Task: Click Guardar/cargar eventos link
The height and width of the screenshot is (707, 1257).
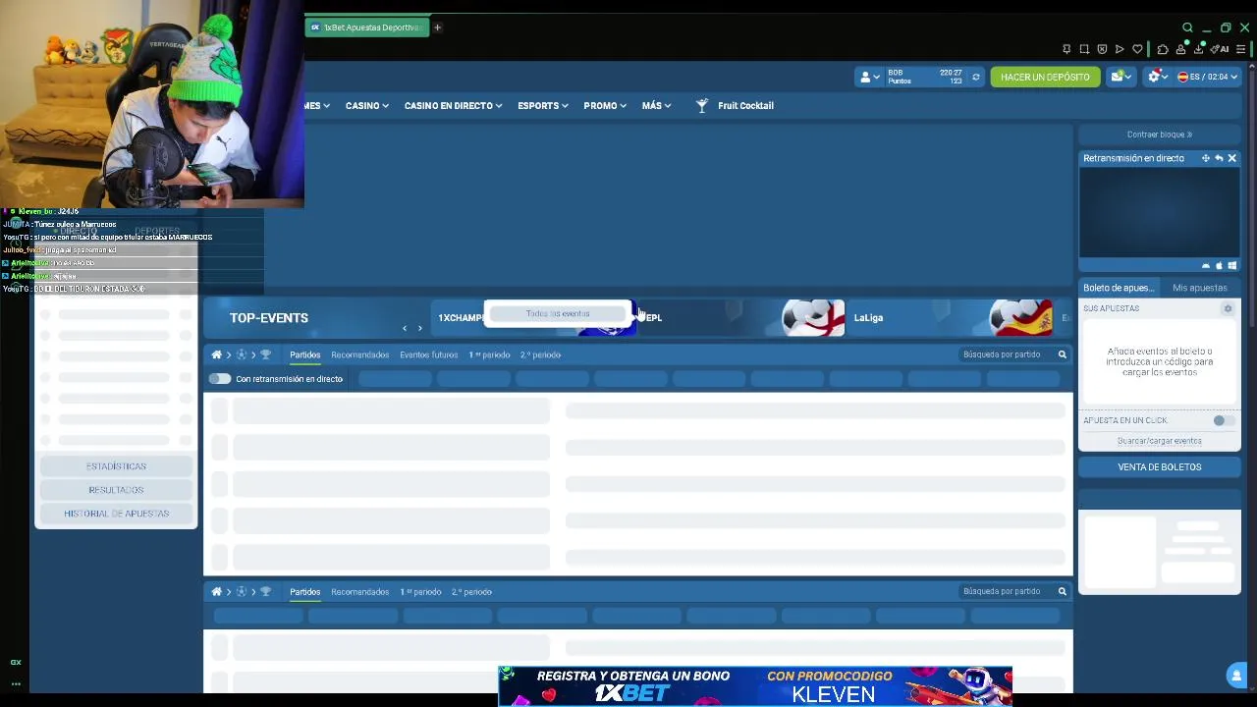Action: click(x=1159, y=441)
